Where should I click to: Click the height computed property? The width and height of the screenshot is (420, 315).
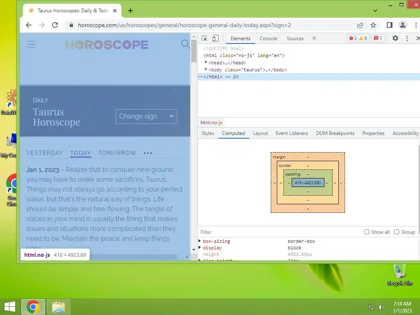pyautogui.click(x=211, y=254)
